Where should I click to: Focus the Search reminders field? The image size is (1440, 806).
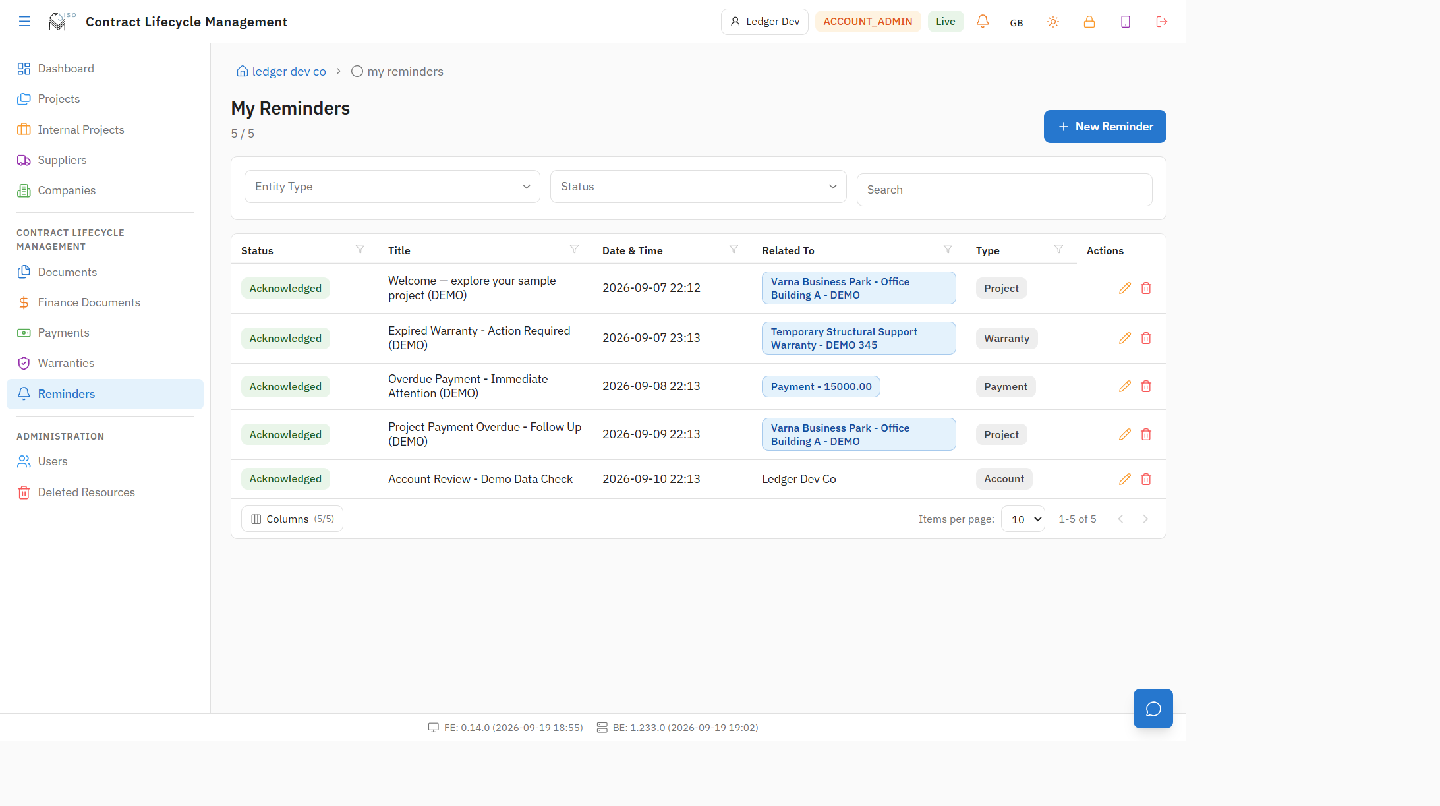[1004, 190]
